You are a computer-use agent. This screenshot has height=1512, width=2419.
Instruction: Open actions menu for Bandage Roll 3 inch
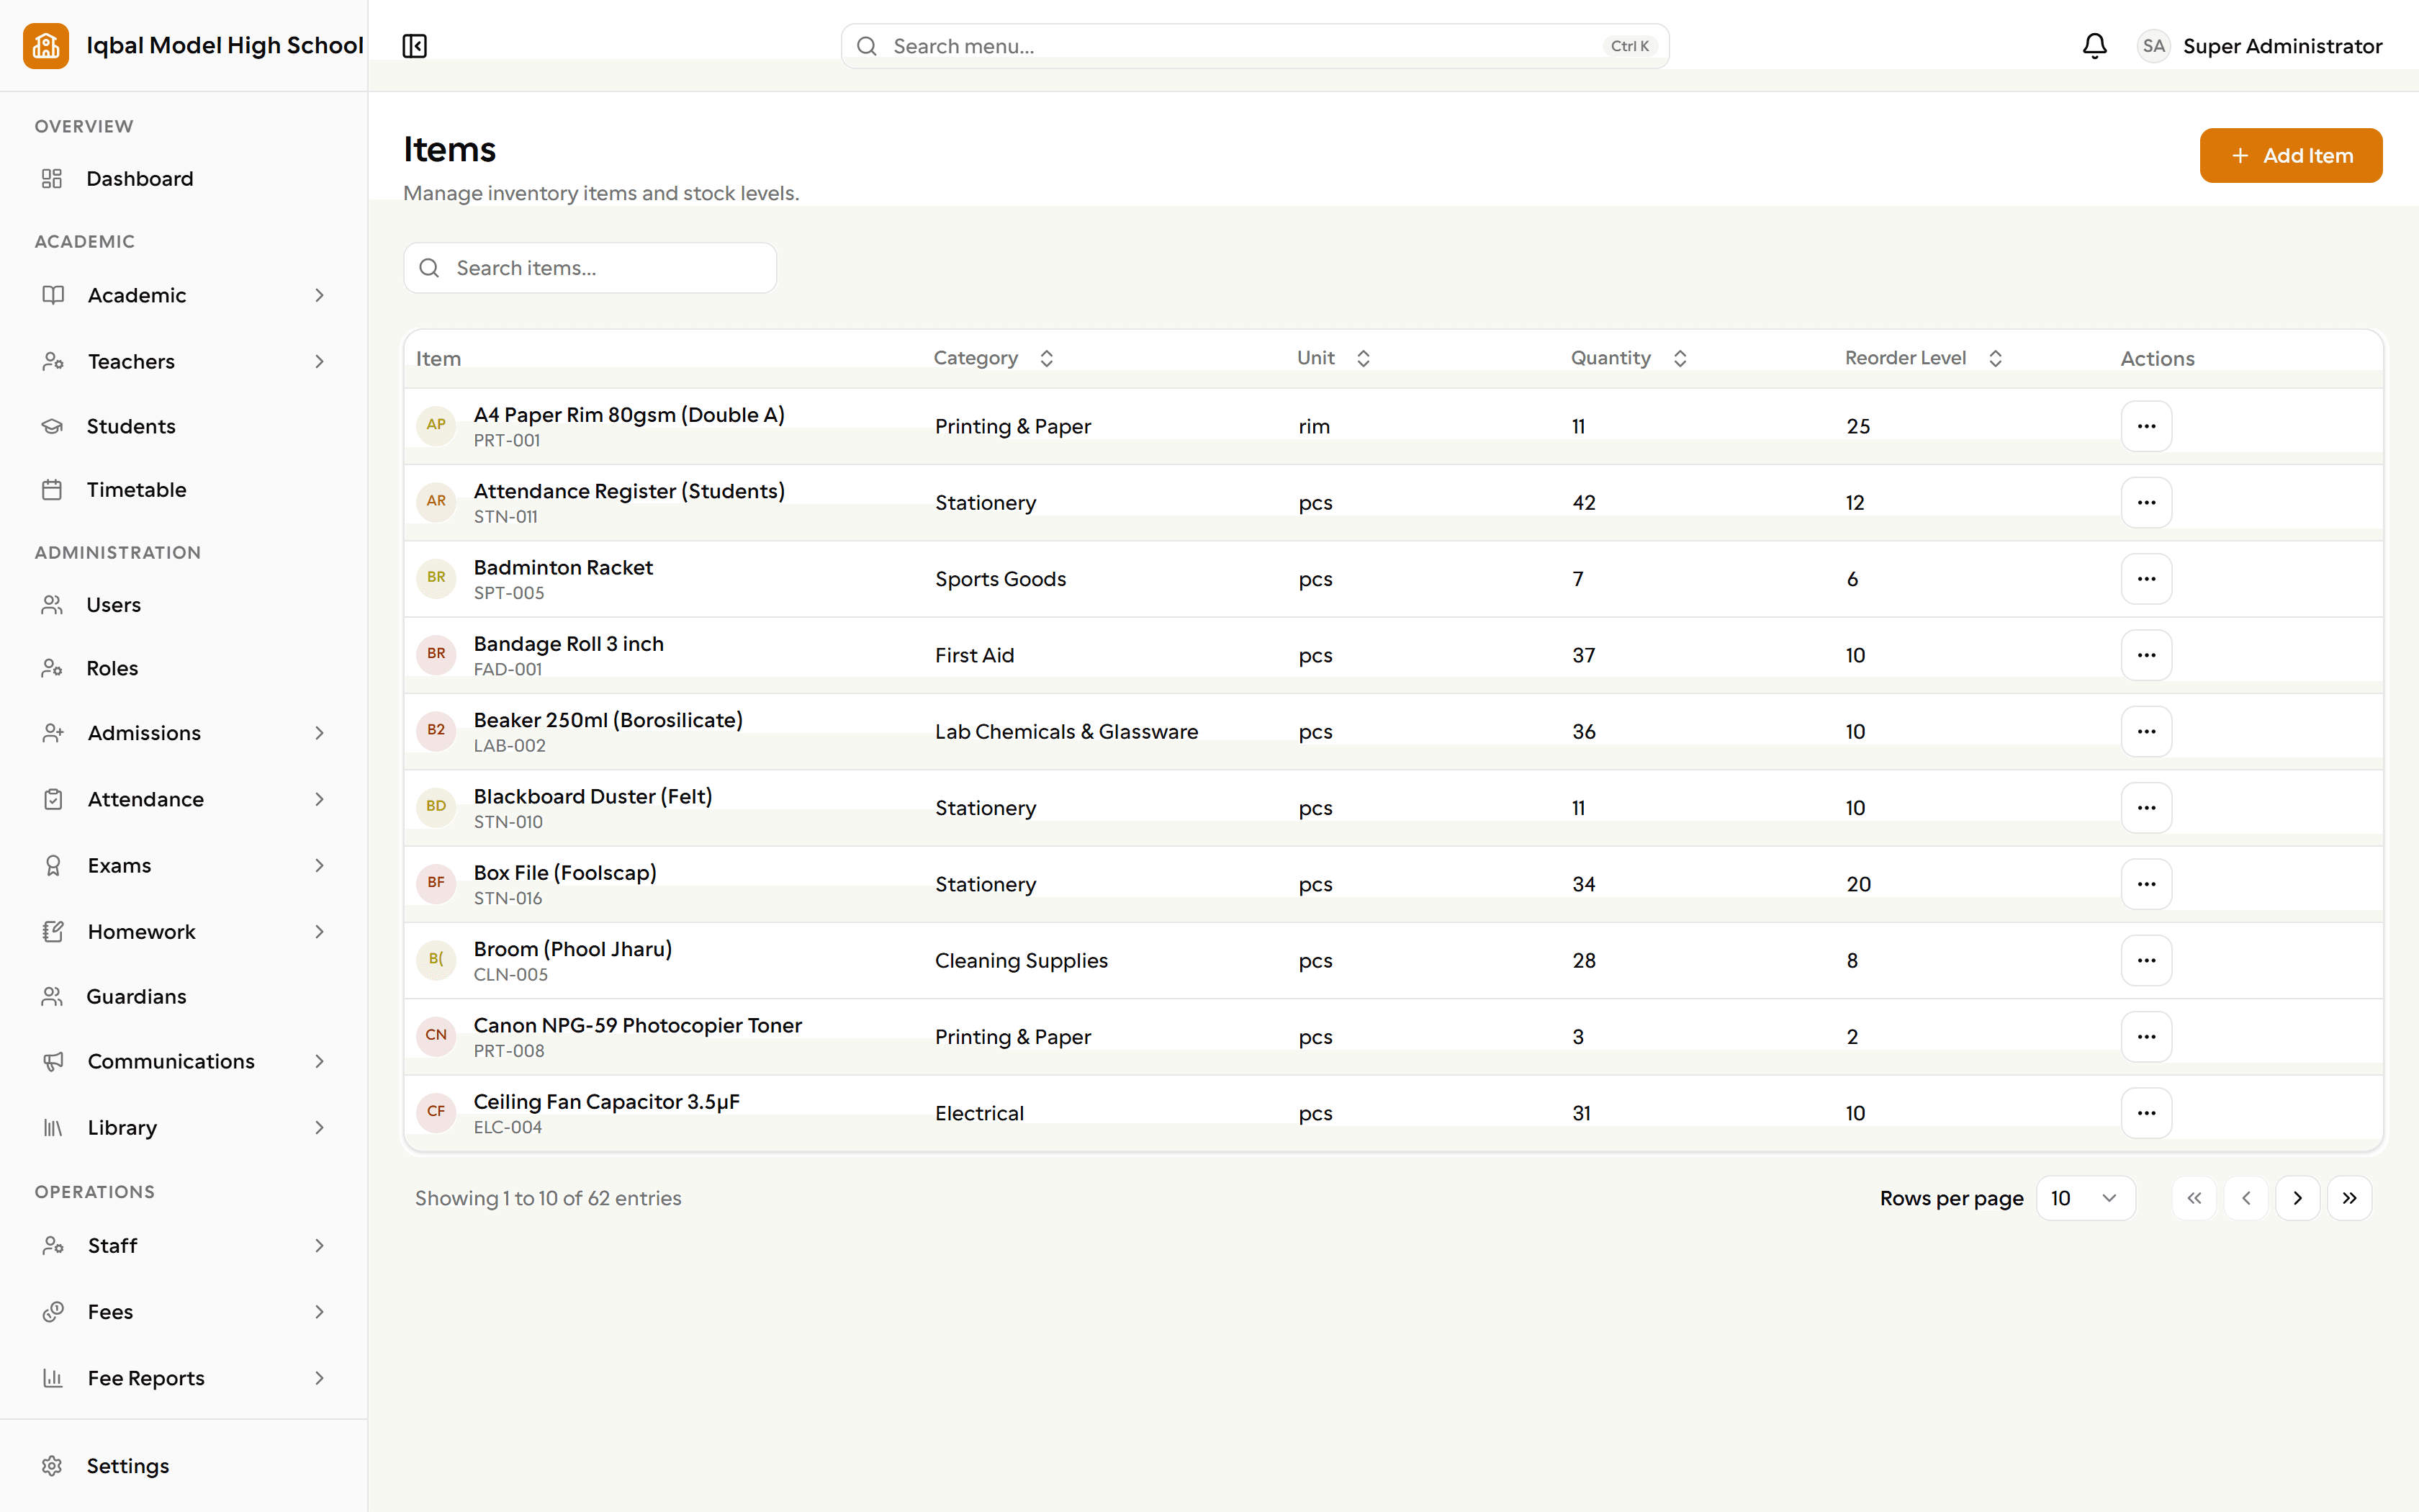click(2146, 655)
